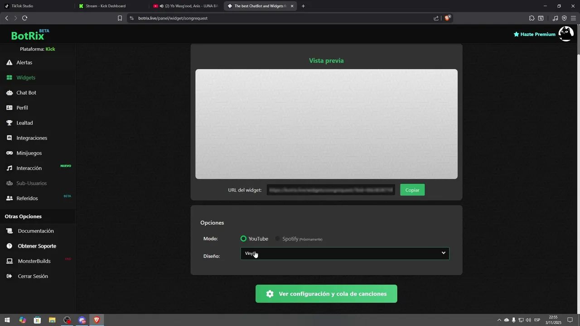The width and height of the screenshot is (580, 326).
Task: Click the Brave browser taskbar icon
Action: click(97, 320)
